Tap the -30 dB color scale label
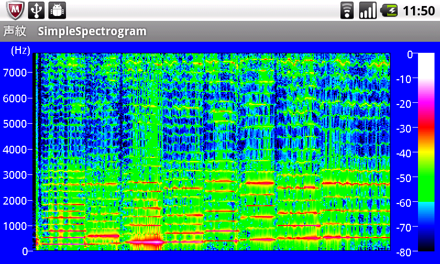This screenshot has height=264, width=440. 404,129
